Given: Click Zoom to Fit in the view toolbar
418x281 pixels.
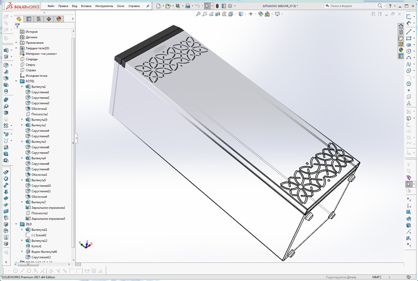Looking at the screenshot, I should pyautogui.click(x=198, y=14).
